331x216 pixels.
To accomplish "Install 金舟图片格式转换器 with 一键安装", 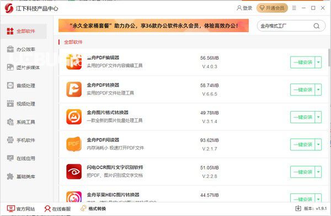I will pos(302,117).
